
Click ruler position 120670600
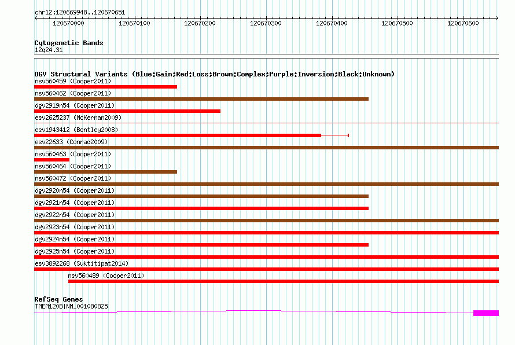(x=463, y=23)
